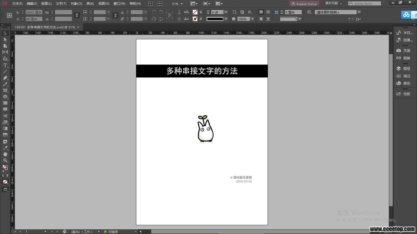The image size is (417, 234).
Task: Open the view options dropdown in top bar
Action: [x=194, y=4]
